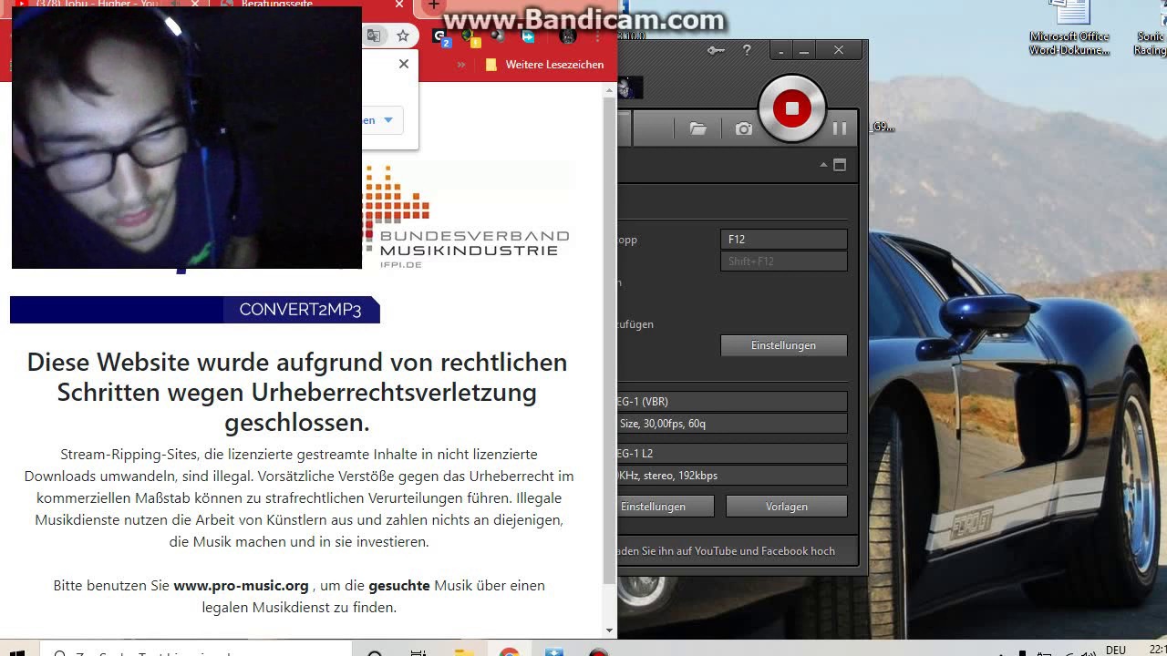Click the blue arrow extension icon
The width and height of the screenshot is (1167, 656).
click(x=528, y=36)
